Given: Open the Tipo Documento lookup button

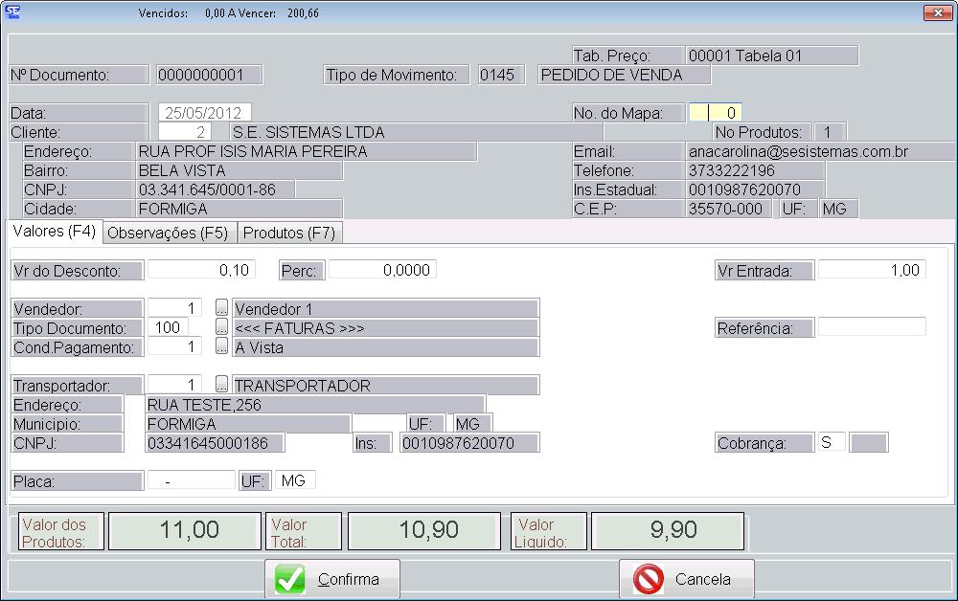Looking at the screenshot, I should pyautogui.click(x=221, y=327).
